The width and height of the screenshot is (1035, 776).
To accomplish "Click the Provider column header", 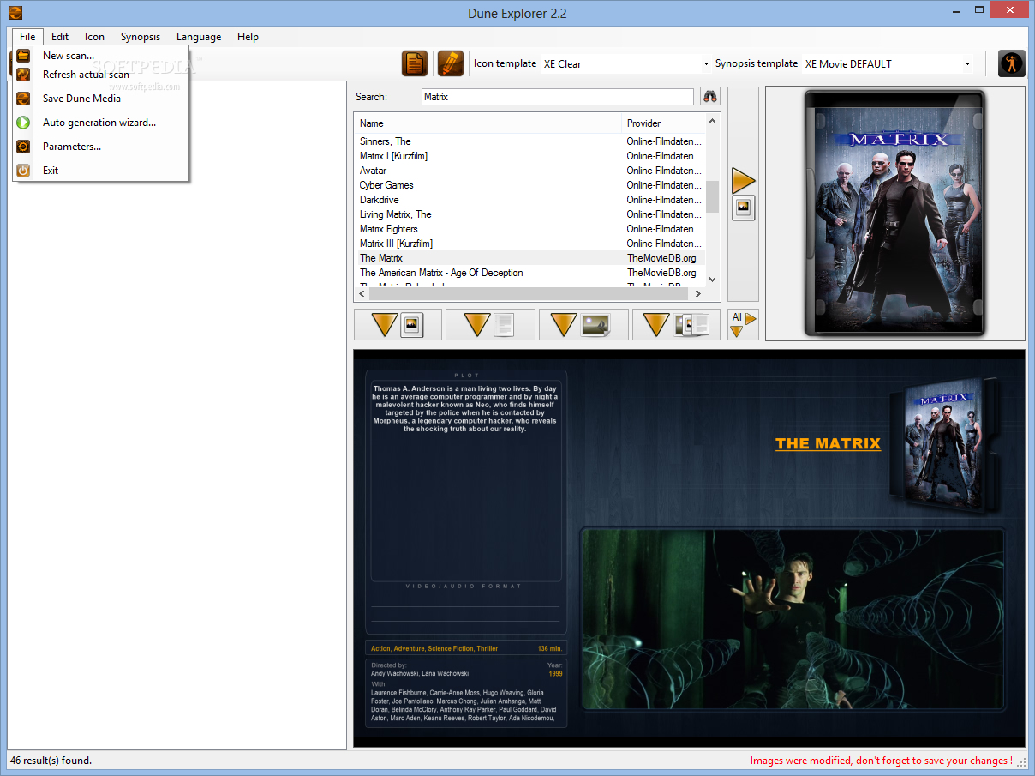I will pos(664,123).
